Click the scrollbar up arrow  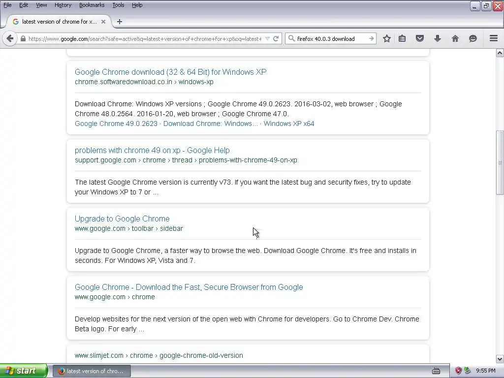500,53
